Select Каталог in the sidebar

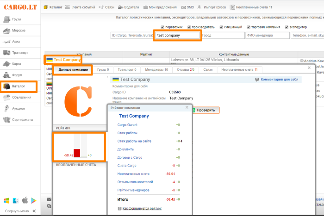pos(19,86)
